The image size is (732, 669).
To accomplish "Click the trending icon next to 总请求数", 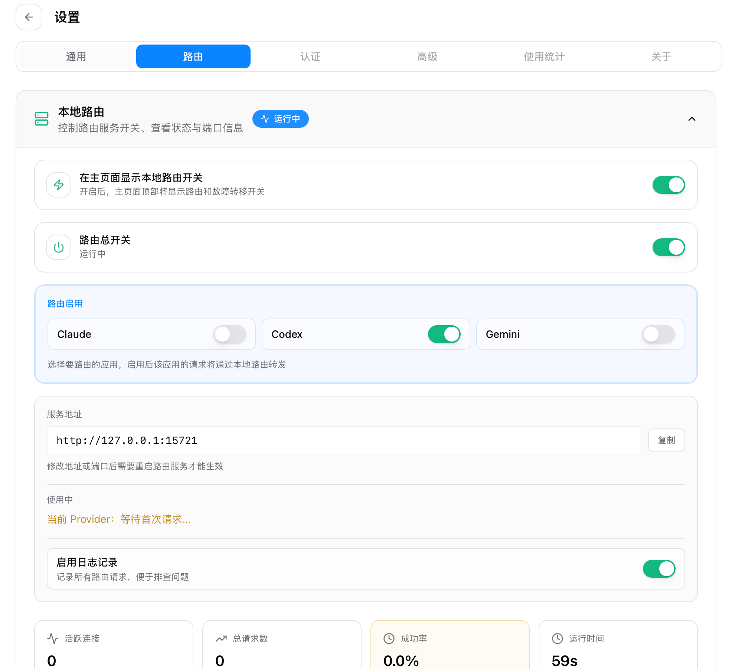I will (221, 639).
